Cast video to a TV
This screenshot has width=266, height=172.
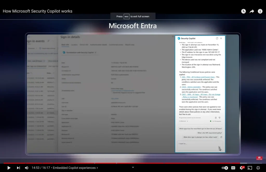(x=250, y=168)
